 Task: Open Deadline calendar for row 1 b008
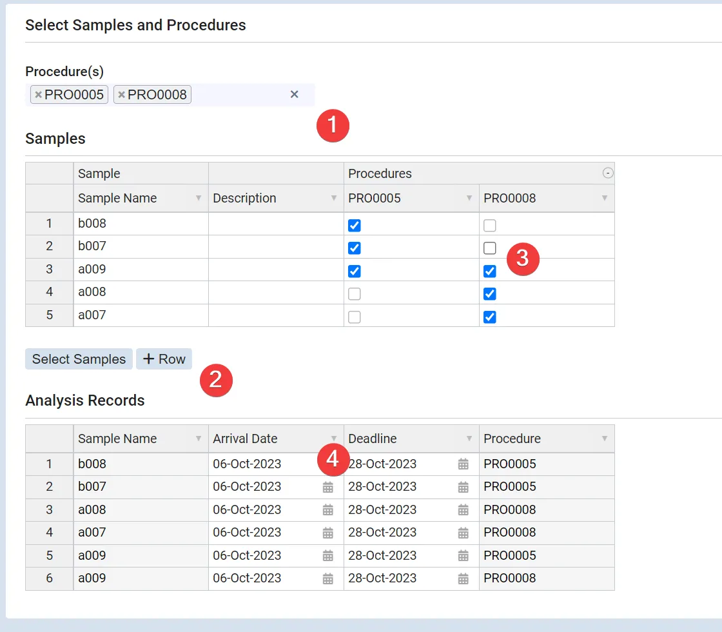click(463, 464)
